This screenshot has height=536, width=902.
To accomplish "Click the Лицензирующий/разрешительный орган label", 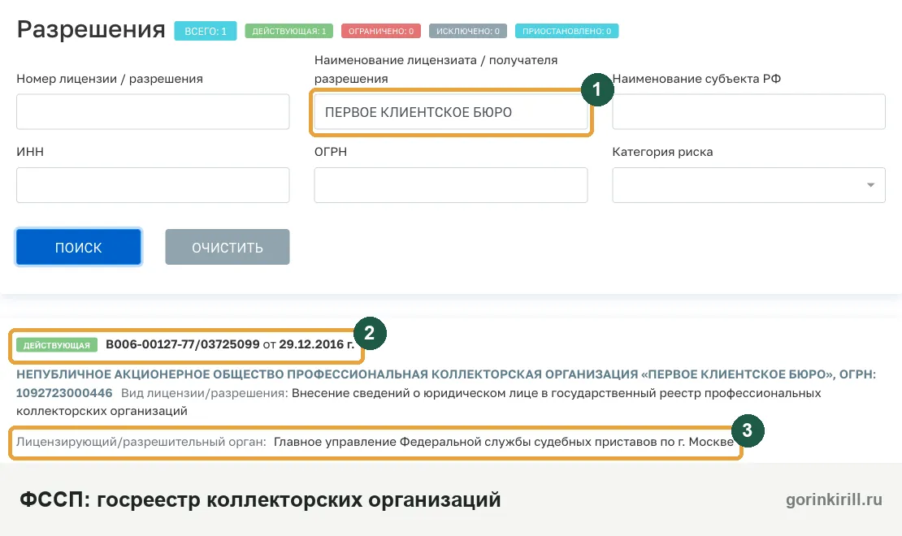I will point(141,442).
